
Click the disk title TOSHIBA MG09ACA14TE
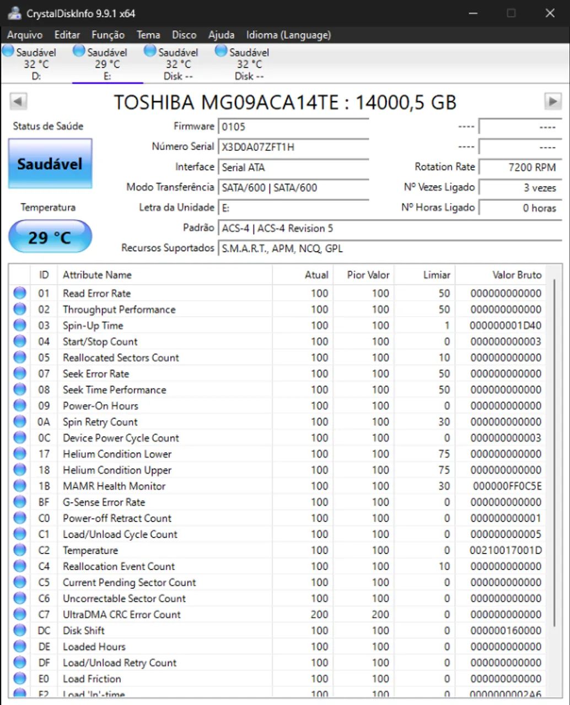[285, 102]
